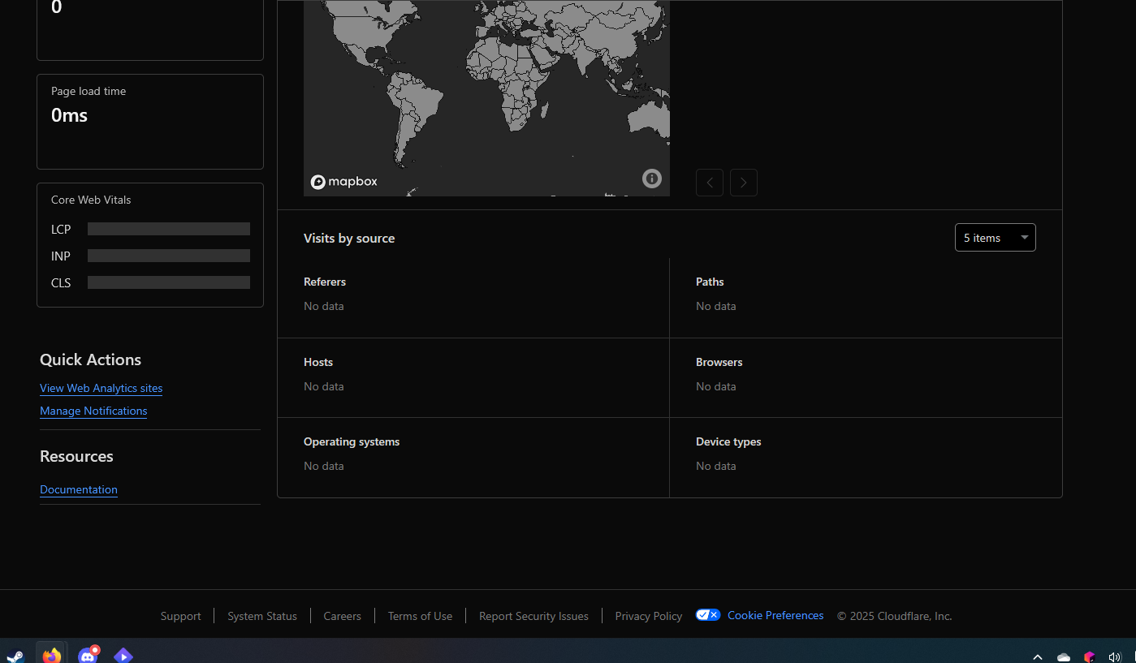Open Firefox from the taskbar
Viewport: 1136px width, 663px height.
click(x=52, y=655)
